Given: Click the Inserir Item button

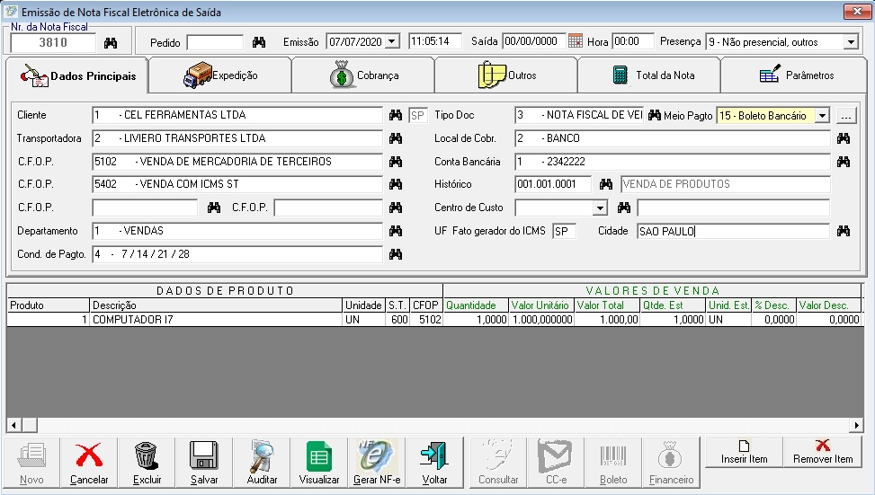Looking at the screenshot, I should tap(744, 452).
